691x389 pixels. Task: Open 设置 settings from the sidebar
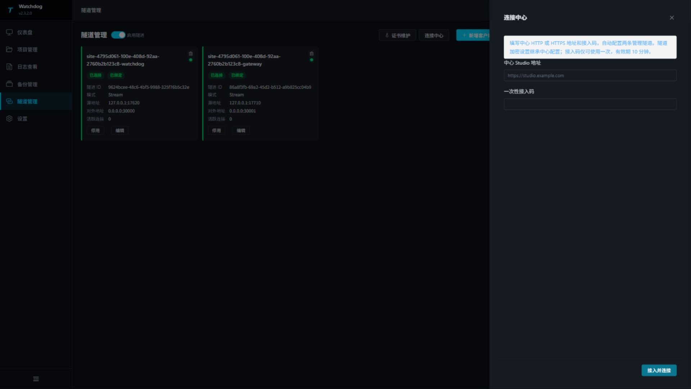coord(36,119)
